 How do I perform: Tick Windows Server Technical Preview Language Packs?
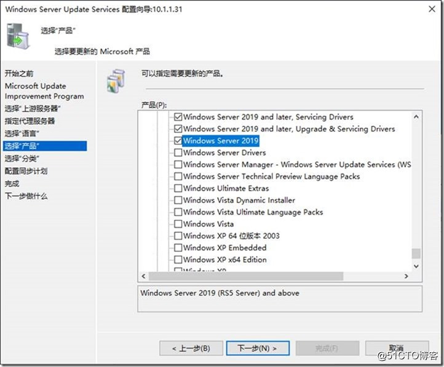pos(178,176)
